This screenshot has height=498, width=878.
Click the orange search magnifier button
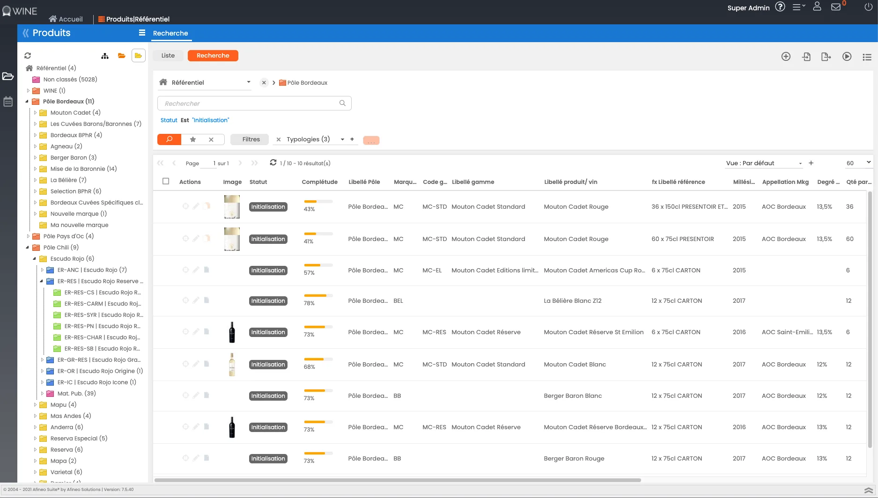pyautogui.click(x=169, y=139)
